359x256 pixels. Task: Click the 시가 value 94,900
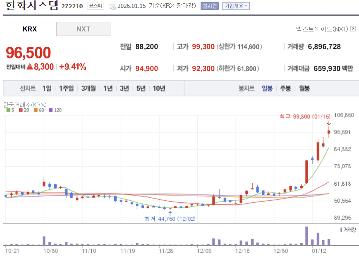147,69
